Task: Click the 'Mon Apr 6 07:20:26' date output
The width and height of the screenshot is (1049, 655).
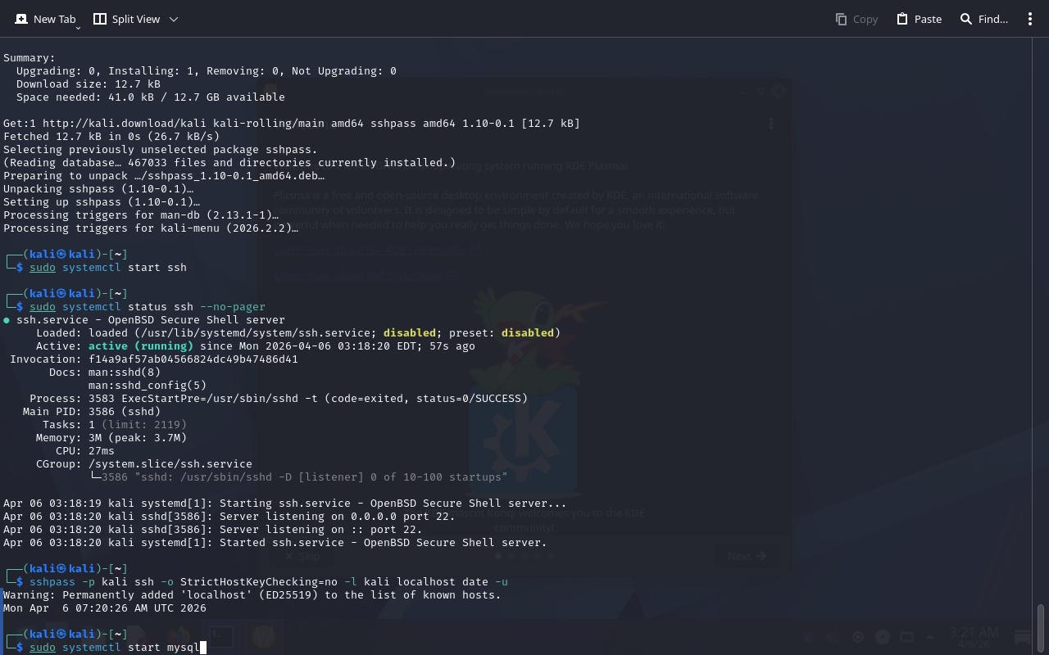Action: [x=105, y=608]
